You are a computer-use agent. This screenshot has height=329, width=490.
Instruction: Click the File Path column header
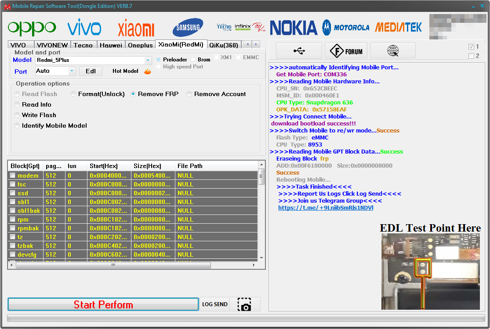[x=216, y=166]
